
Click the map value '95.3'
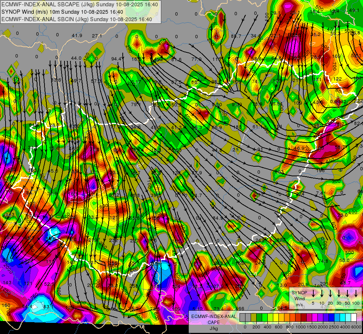[x=197, y=127]
